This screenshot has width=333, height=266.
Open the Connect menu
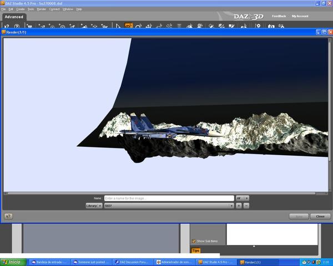click(54, 9)
